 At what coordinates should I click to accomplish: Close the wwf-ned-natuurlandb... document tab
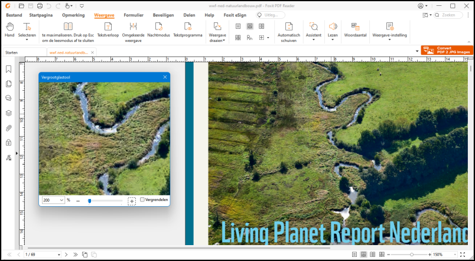click(x=92, y=52)
